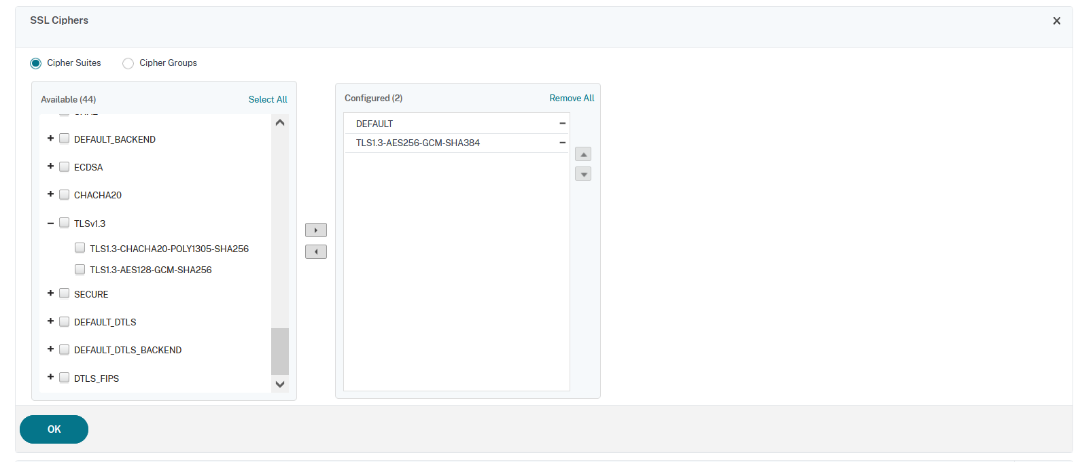Expand the DEFAULT_DTLS cipher group

50,321
